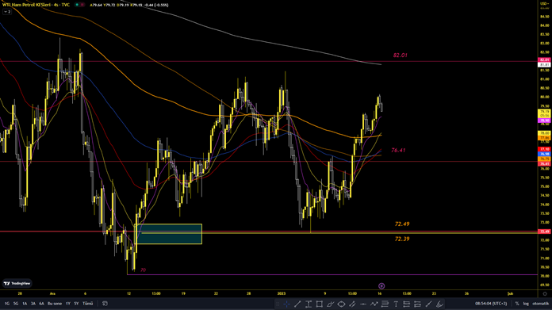Select the trend line drawing tool

pyautogui.click(x=297, y=304)
